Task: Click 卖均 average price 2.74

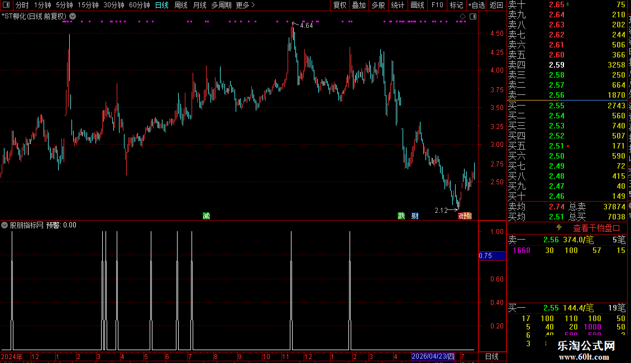Action: [x=557, y=207]
